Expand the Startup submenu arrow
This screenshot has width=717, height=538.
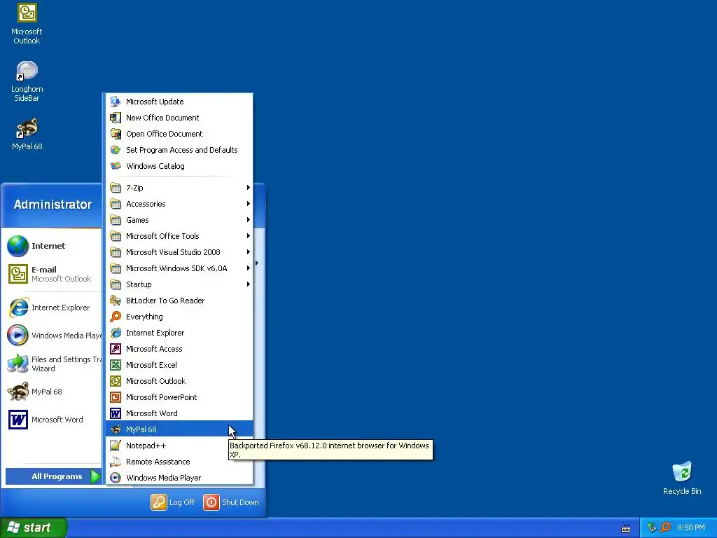click(x=249, y=284)
